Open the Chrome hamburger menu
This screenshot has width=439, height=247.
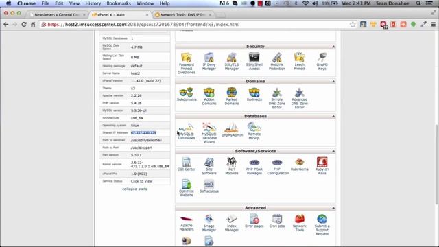(433, 25)
